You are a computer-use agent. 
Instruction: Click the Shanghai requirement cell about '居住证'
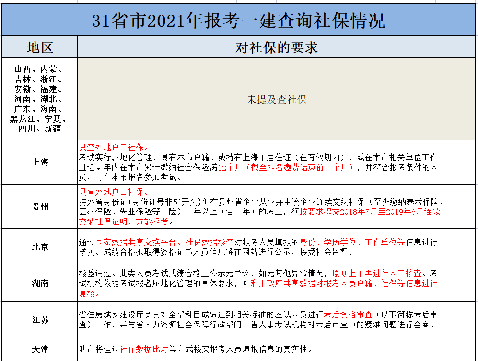point(276,162)
